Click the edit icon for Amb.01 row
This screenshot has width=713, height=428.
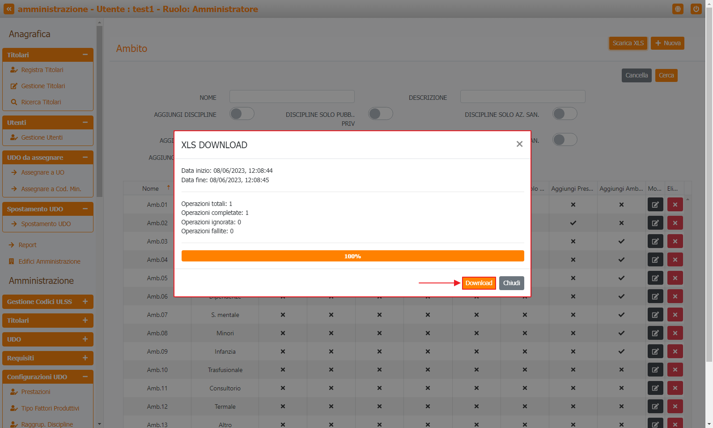click(x=655, y=205)
